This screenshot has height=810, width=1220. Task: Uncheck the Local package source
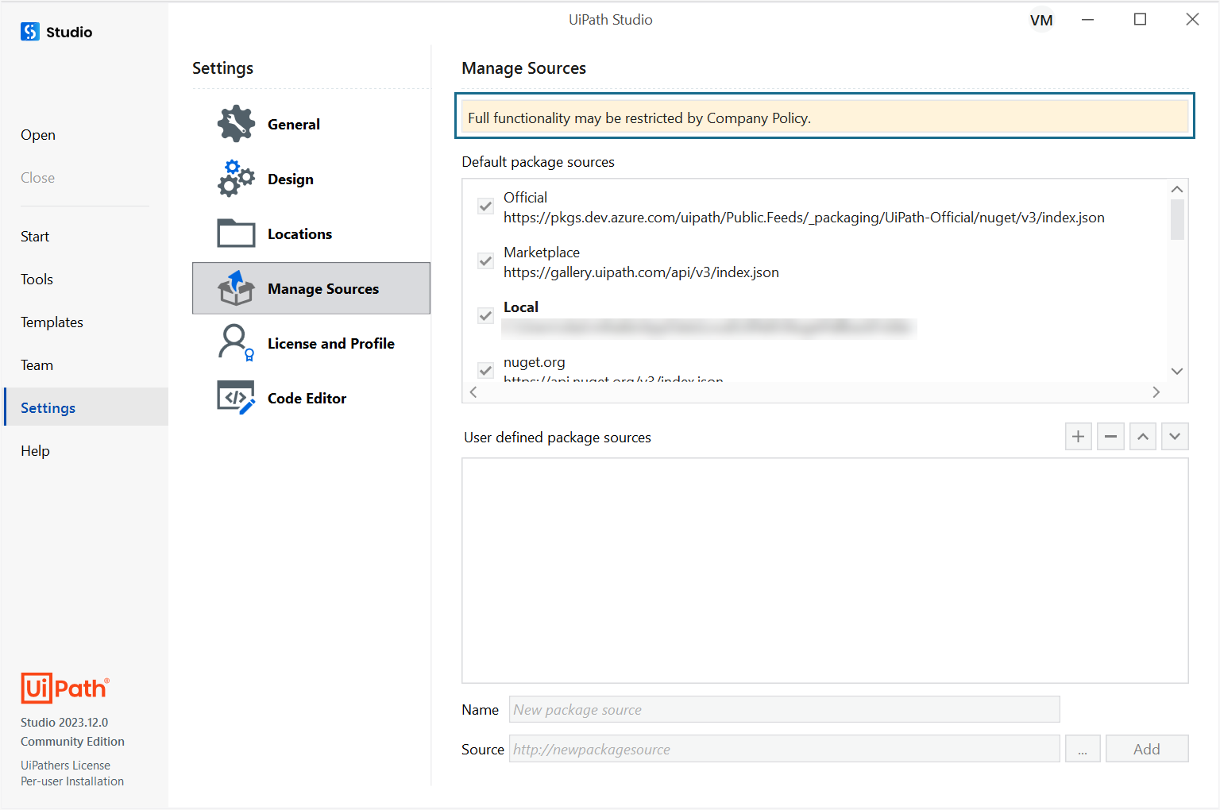[485, 316]
